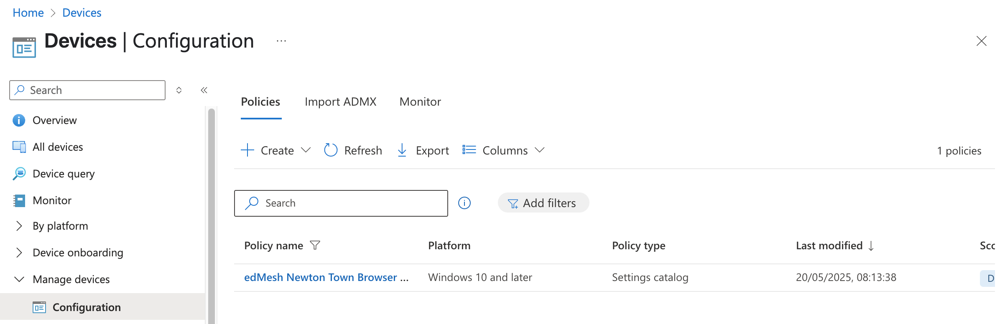
Task: Click the Add filters button
Action: point(543,203)
